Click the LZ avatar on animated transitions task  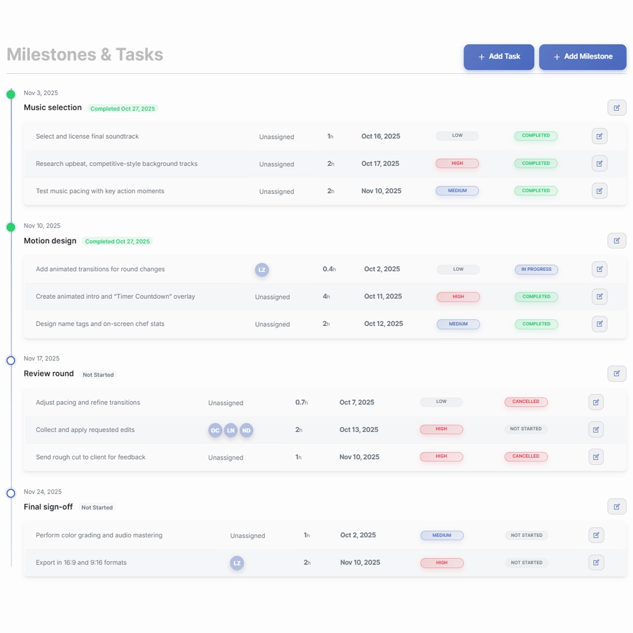tap(261, 270)
